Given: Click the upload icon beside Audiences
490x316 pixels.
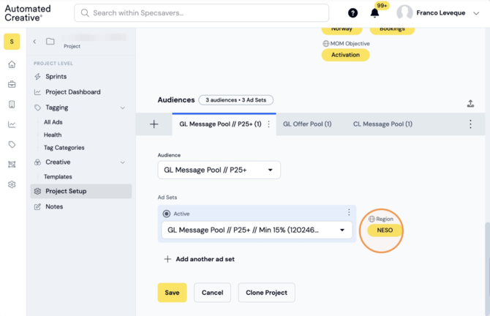Looking at the screenshot, I should [x=471, y=103].
